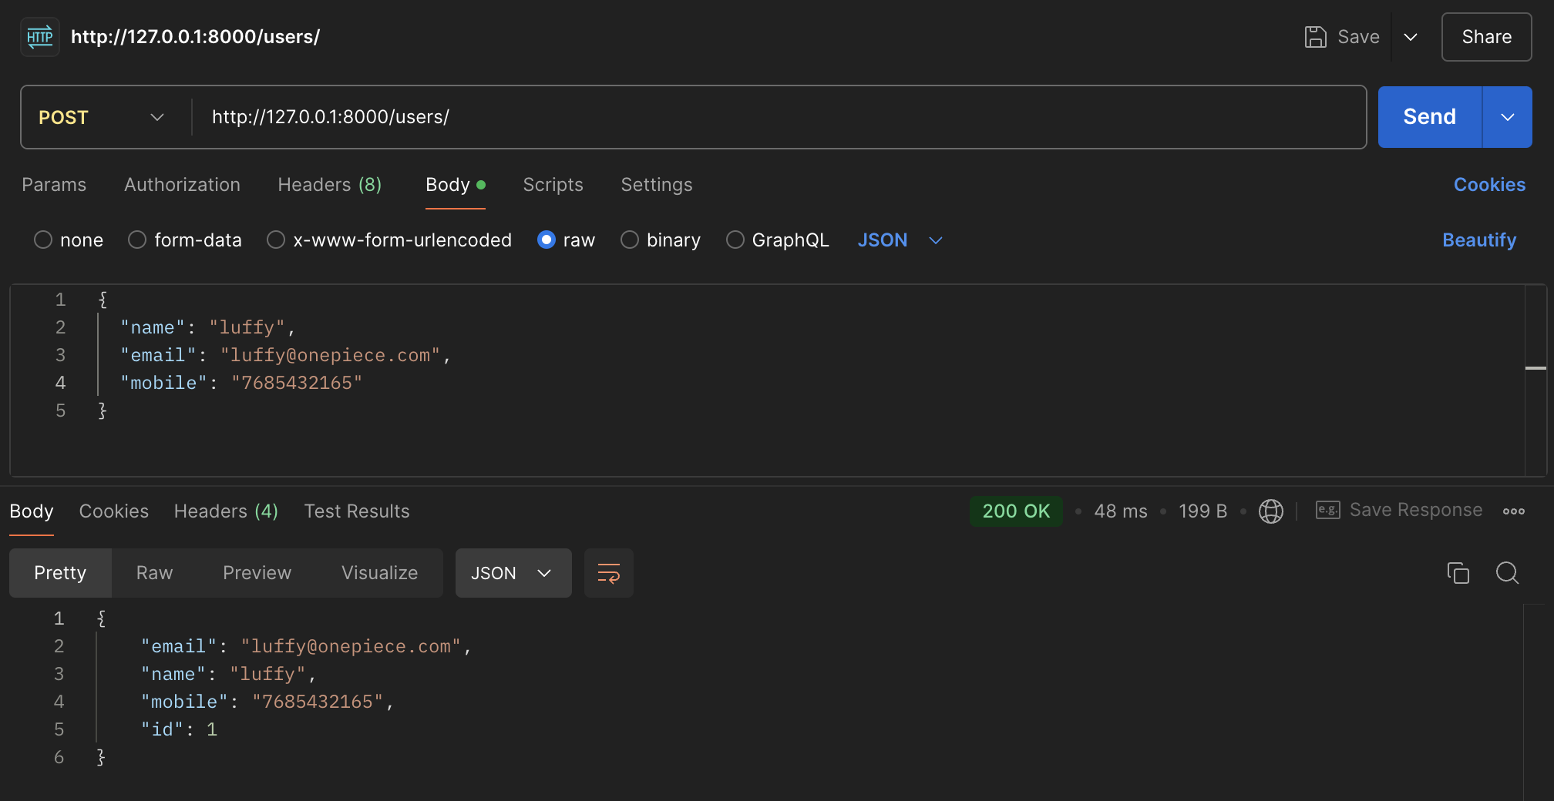
Task: Switch response view to Pretty
Action: point(60,573)
